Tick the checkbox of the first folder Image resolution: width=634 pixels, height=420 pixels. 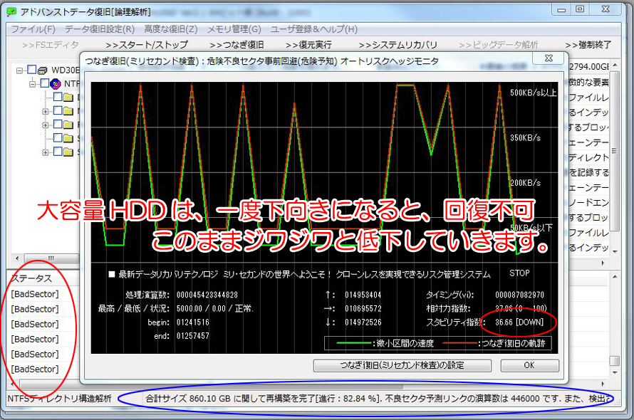pos(58,97)
